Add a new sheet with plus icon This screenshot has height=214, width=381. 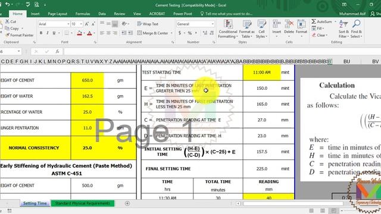click(x=127, y=203)
